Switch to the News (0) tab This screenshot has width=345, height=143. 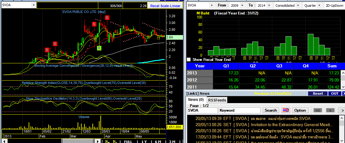click(196, 100)
